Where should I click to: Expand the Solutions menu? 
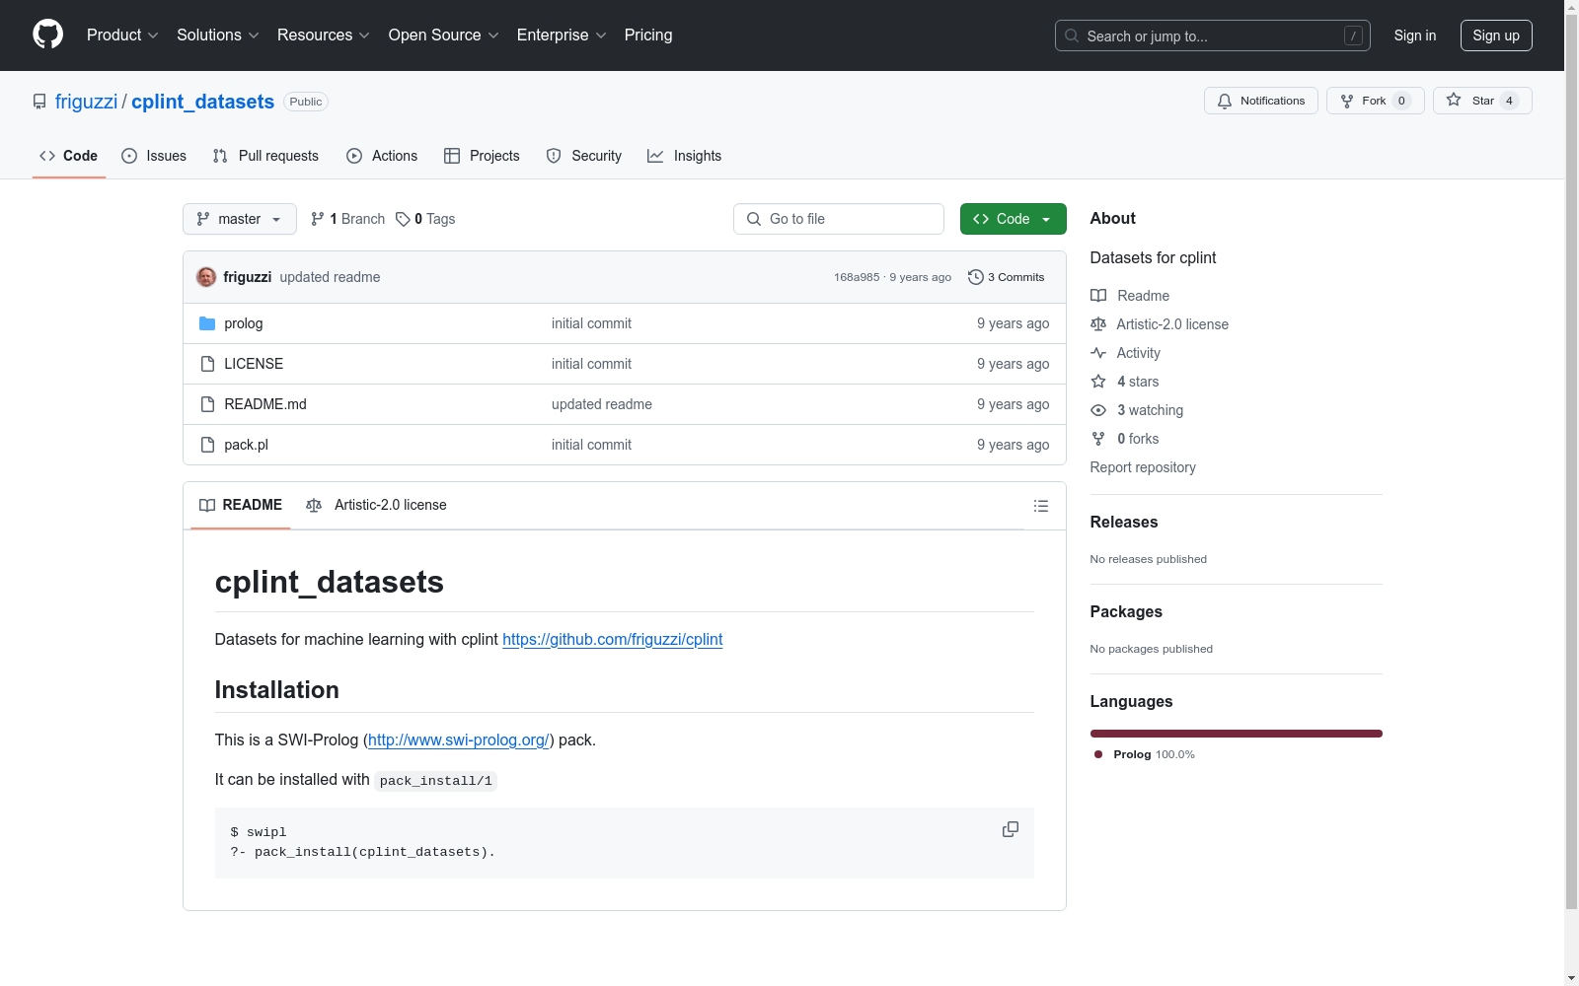point(218,35)
